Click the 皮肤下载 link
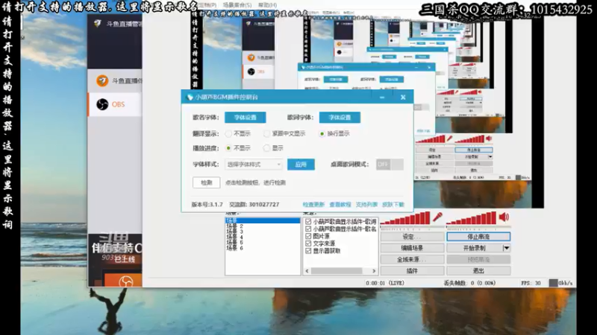The image size is (597, 335). pos(393,204)
